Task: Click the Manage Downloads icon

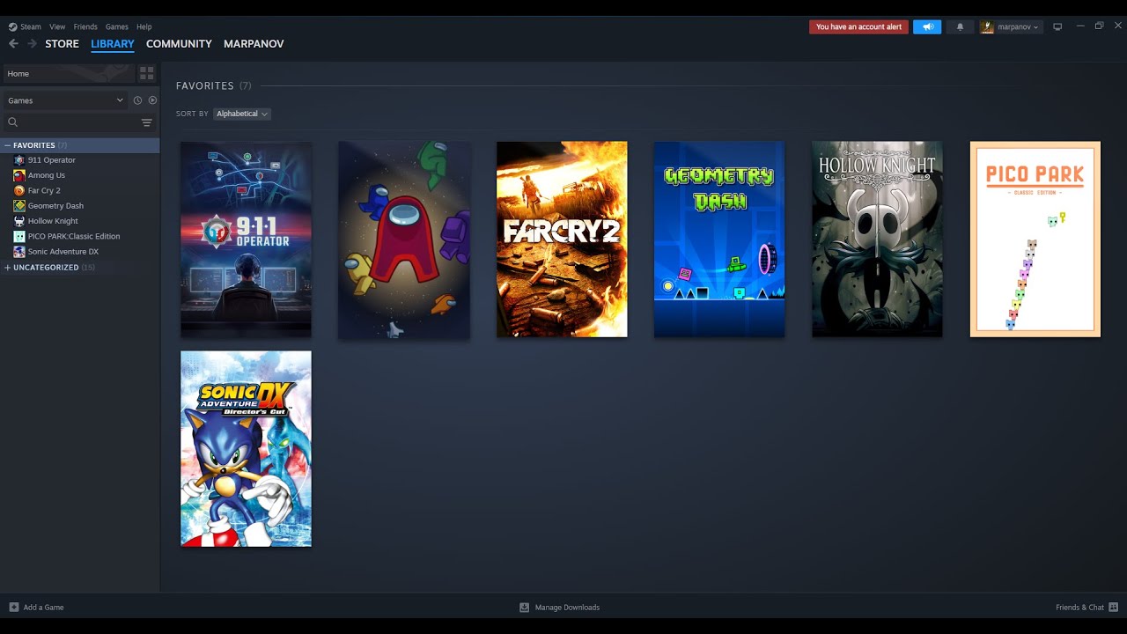Action: tap(525, 607)
